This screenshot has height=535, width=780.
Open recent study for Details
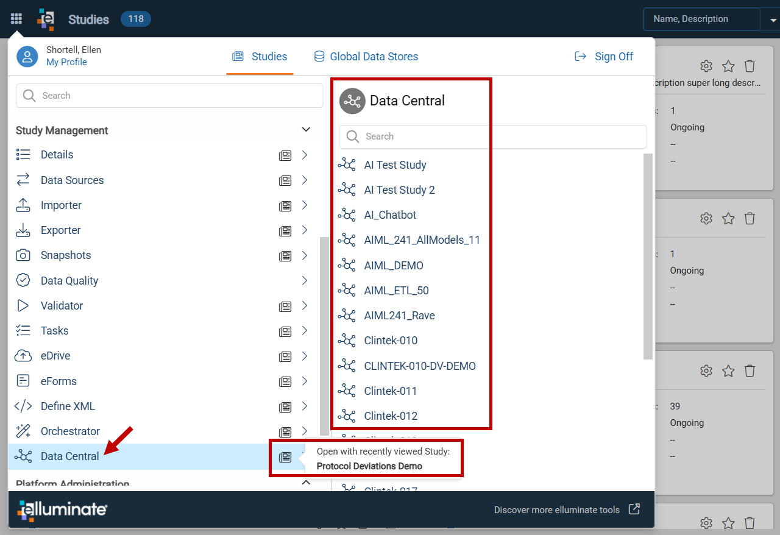285,155
